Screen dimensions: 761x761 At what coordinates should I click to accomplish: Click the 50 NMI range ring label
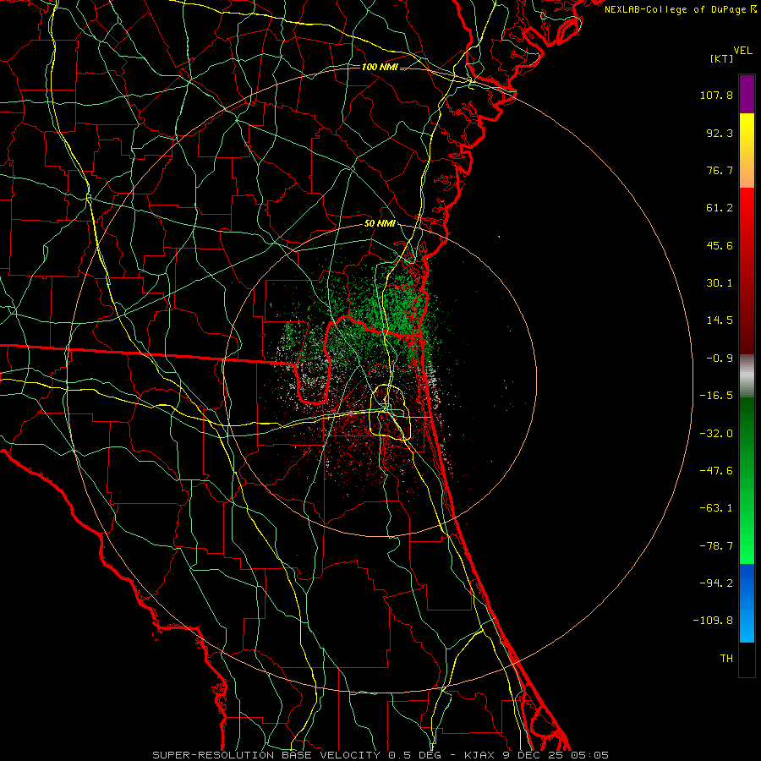pos(380,224)
